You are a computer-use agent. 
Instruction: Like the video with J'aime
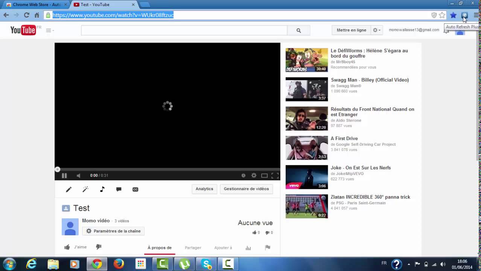[76, 247]
